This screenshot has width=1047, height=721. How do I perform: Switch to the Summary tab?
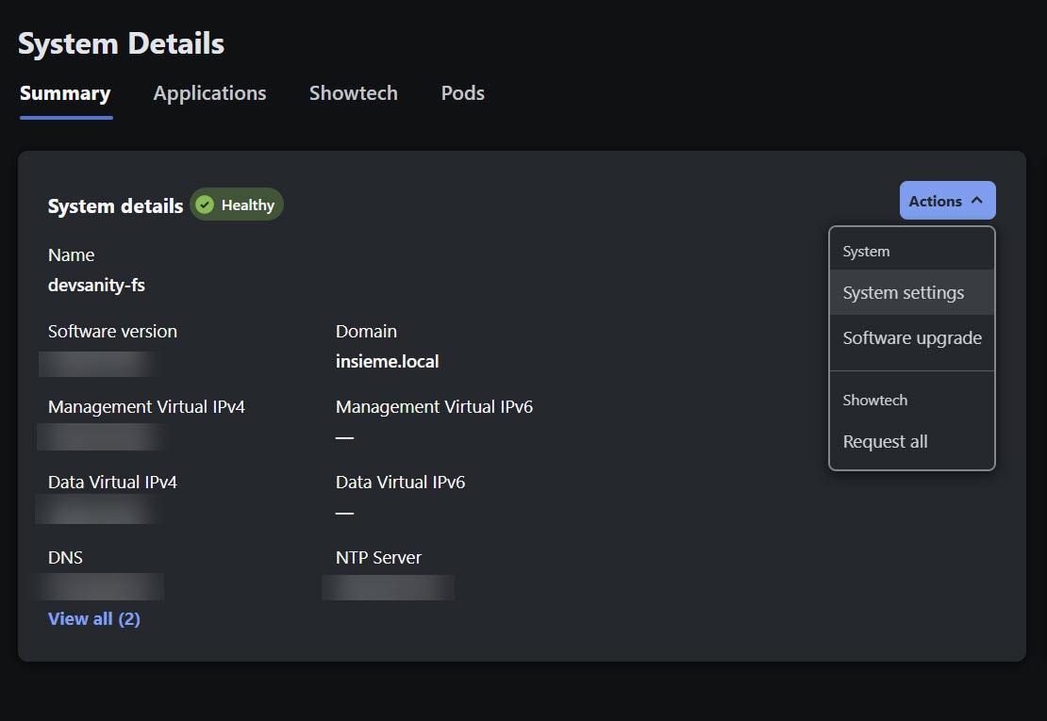[65, 93]
